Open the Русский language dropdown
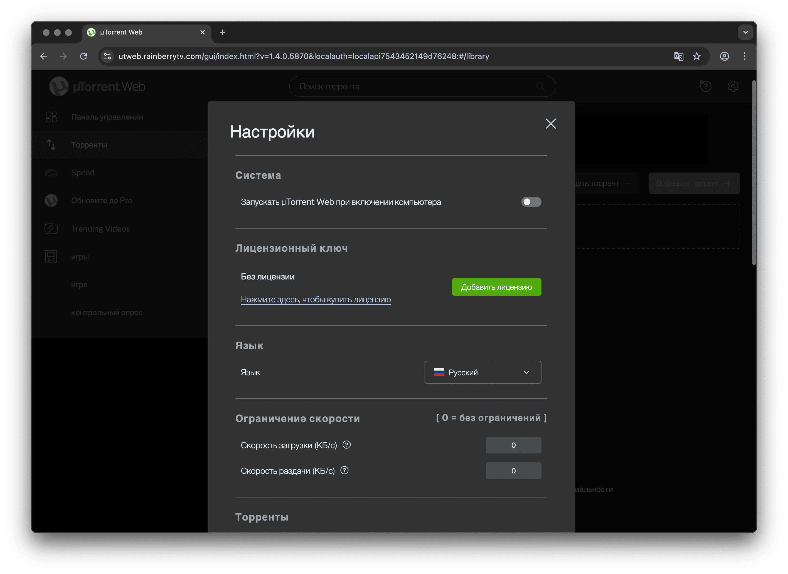This screenshot has width=788, height=574. pyautogui.click(x=482, y=372)
